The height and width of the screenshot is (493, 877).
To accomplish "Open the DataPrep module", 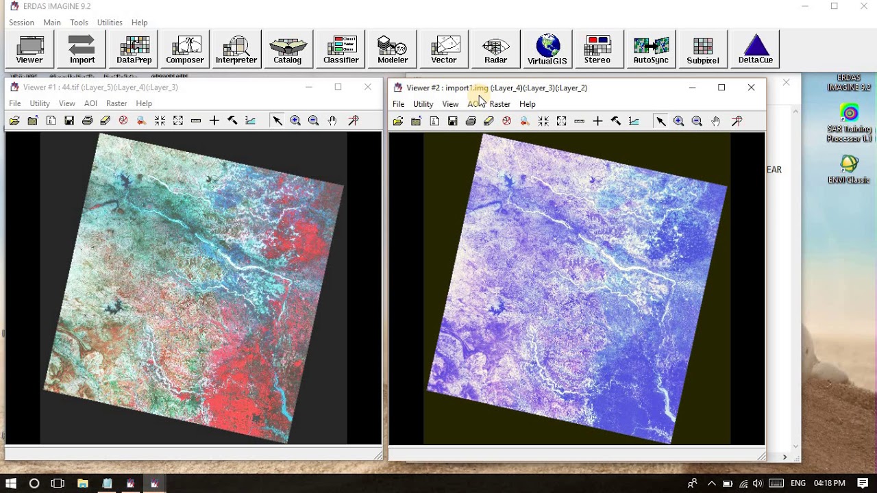I will [x=134, y=49].
